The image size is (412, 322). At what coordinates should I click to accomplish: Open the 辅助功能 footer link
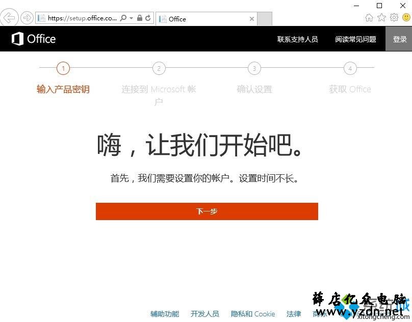165,314
